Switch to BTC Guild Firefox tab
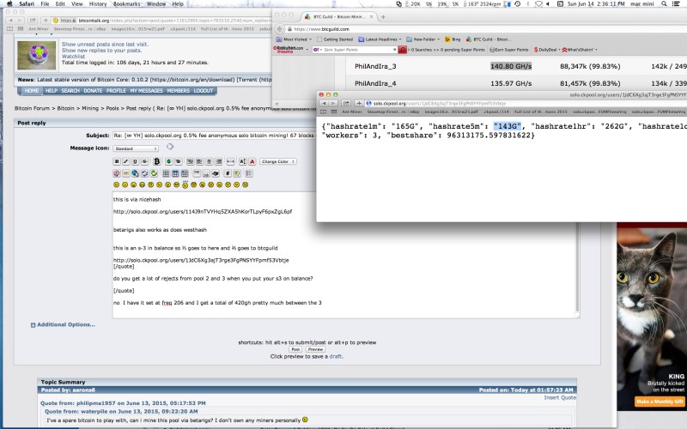This screenshot has height=429, width=687. pyautogui.click(x=338, y=16)
